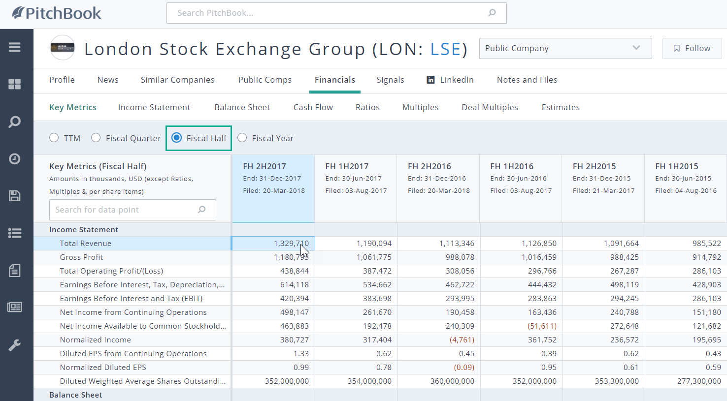Select the FH 1H2017 column header
727x401 pixels.
(356, 189)
